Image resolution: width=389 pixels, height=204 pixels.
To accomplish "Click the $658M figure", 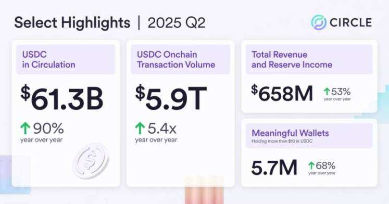I will [x=282, y=93].
